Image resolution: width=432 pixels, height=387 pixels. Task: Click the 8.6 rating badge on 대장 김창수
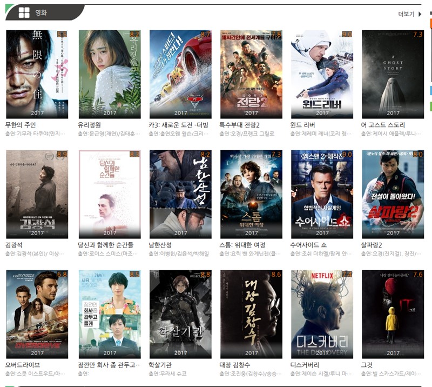tap(276, 274)
